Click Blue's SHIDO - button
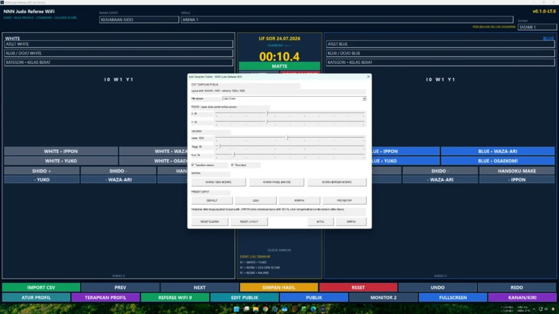Viewport: 559px width, 314px height. point(440,171)
